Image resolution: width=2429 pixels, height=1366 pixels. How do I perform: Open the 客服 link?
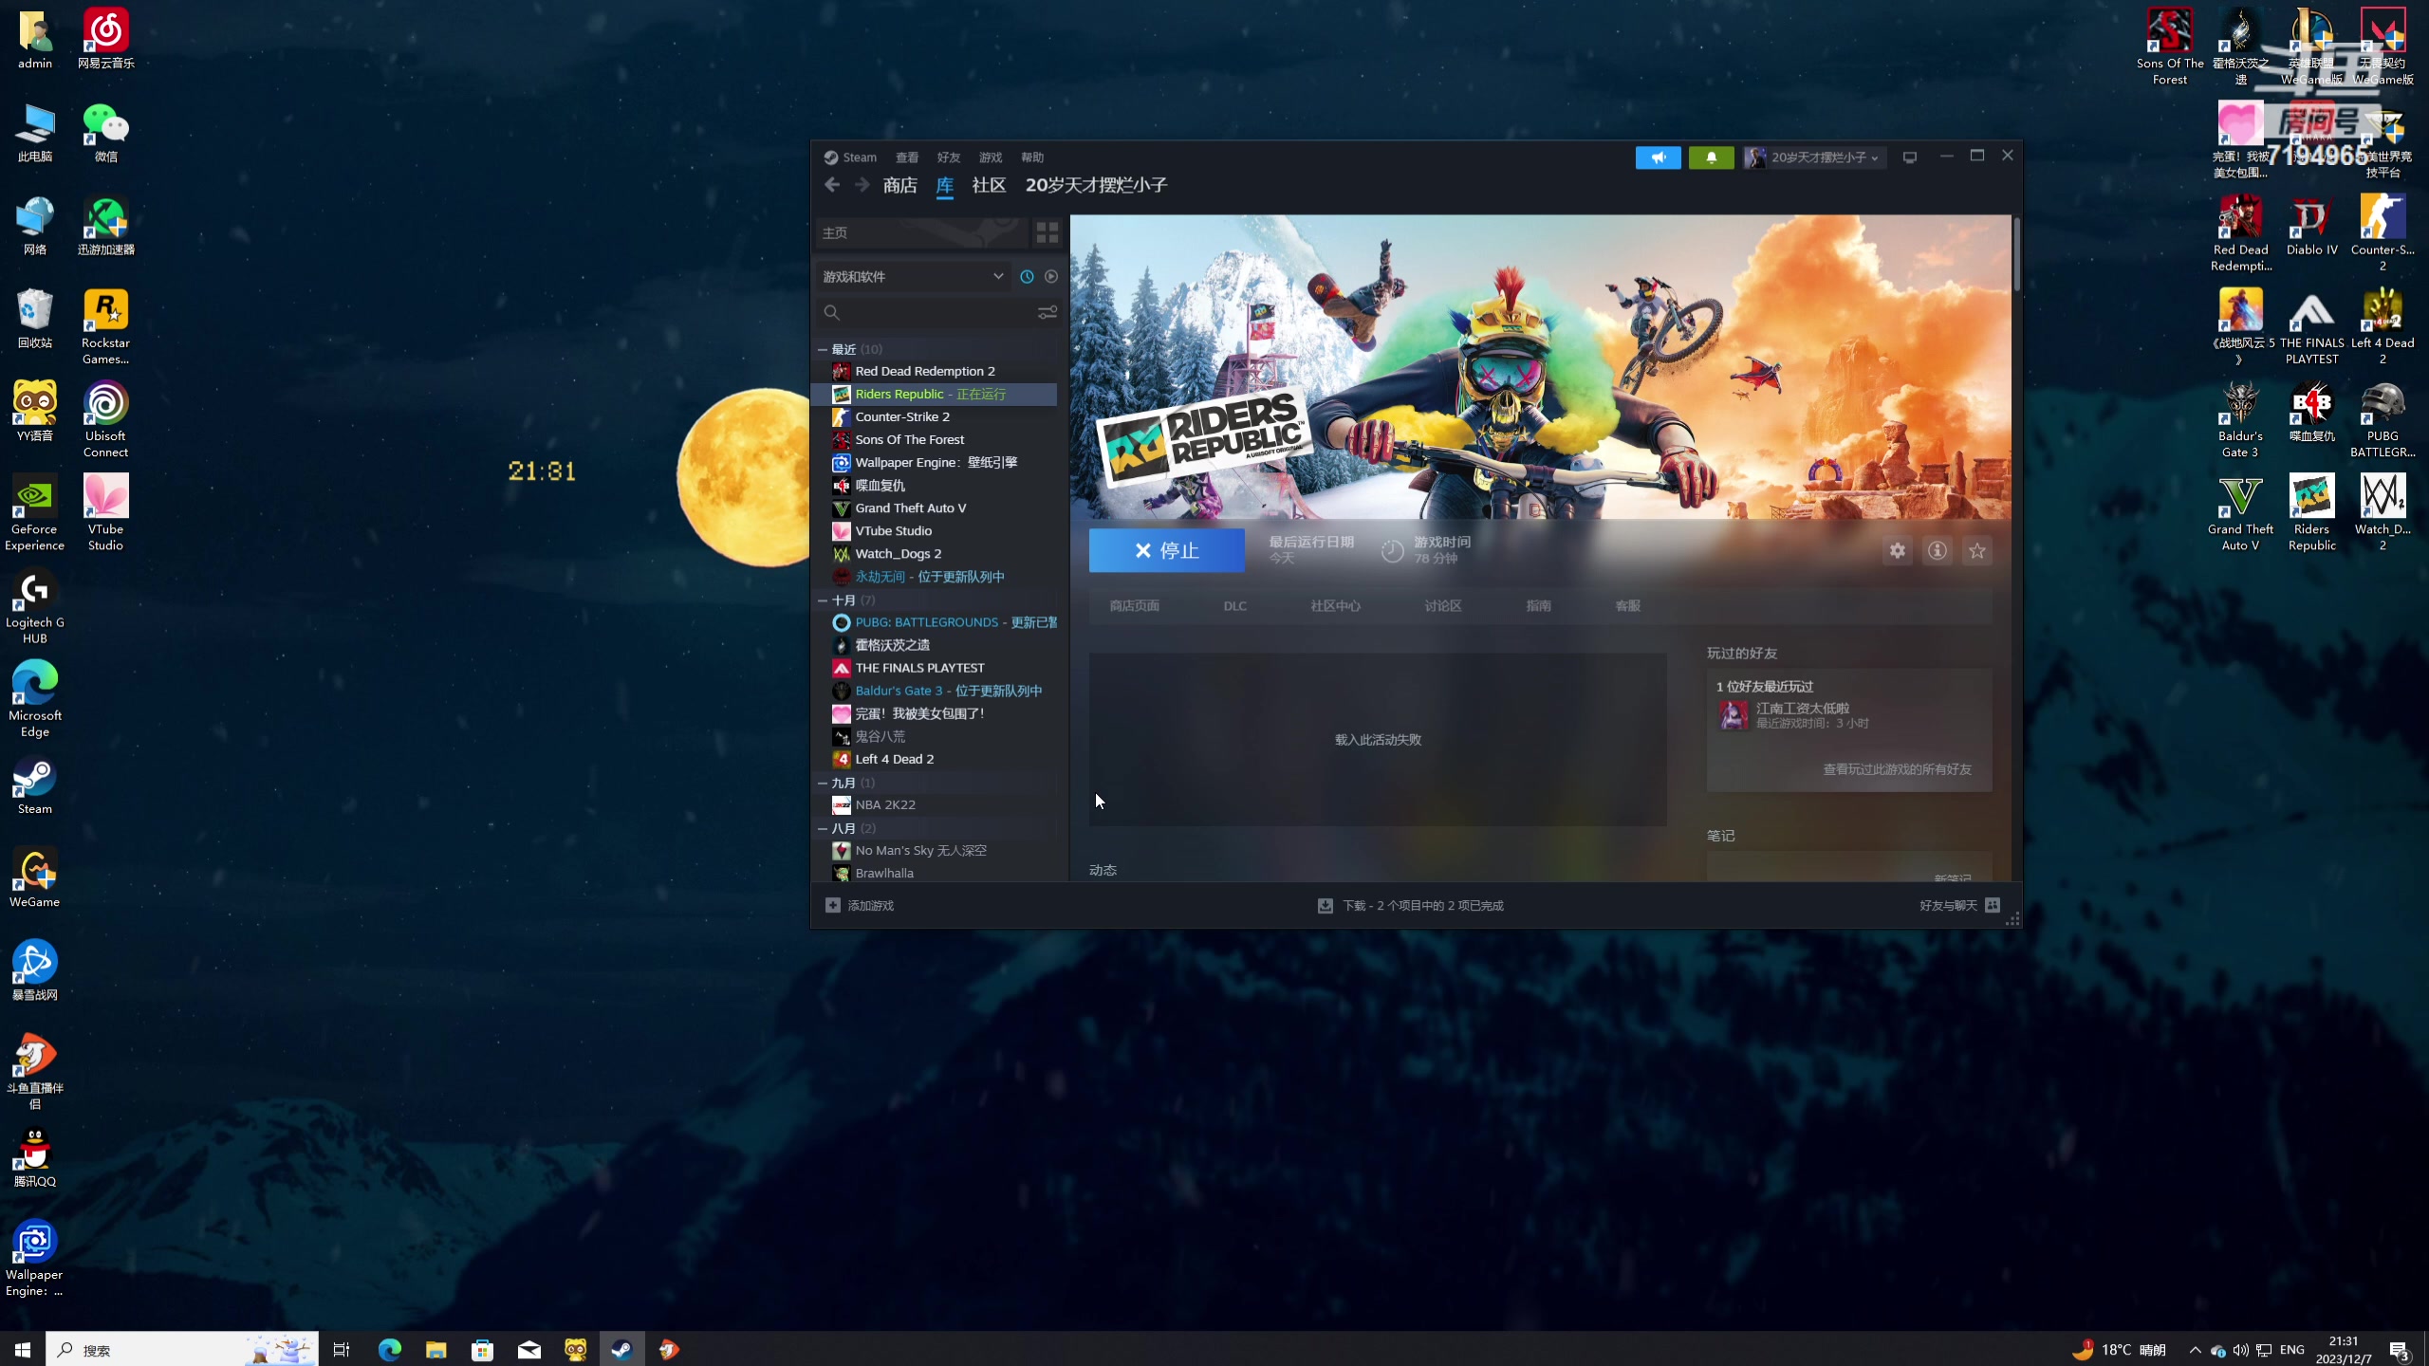pyautogui.click(x=1627, y=605)
